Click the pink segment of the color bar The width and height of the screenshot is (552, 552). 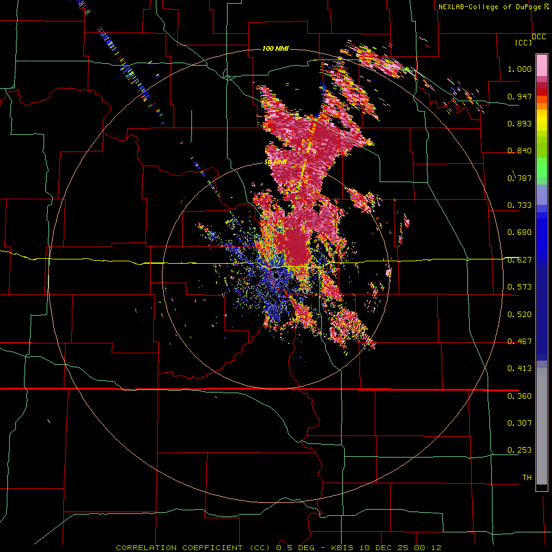coord(542,66)
